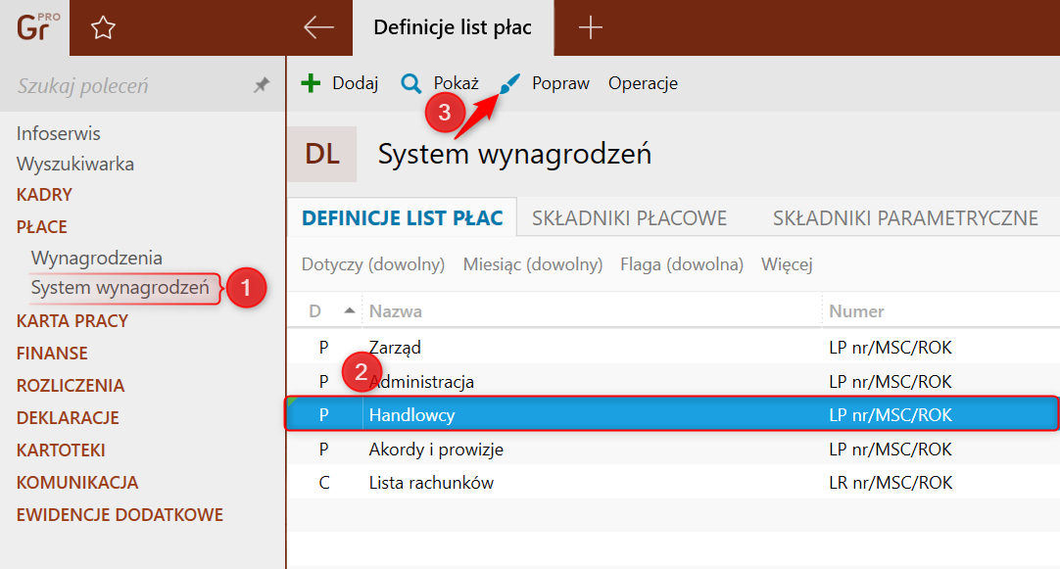Click the DL module badge
This screenshot has height=569, width=1060.
tap(321, 154)
